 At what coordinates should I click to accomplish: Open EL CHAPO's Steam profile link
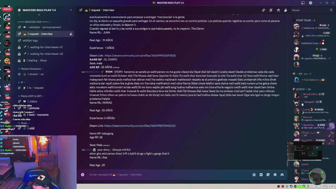pyautogui.click(x=140, y=56)
